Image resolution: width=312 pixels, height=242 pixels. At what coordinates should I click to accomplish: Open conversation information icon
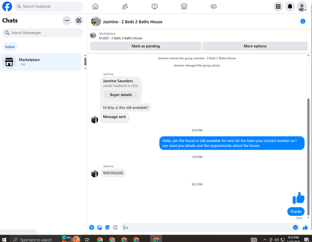coord(303,21)
